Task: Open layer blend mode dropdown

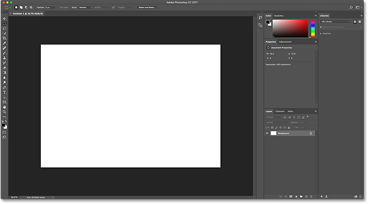Action: (277, 122)
